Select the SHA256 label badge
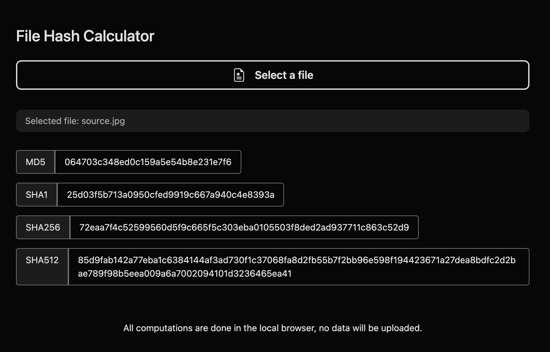 click(43, 227)
